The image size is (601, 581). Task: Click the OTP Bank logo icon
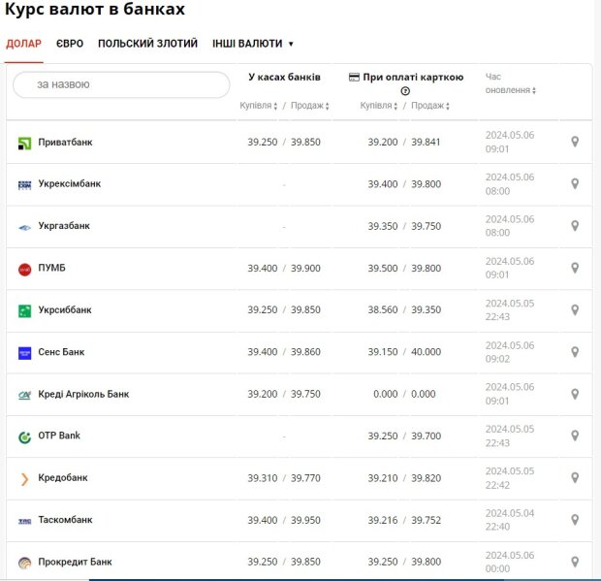(x=25, y=436)
